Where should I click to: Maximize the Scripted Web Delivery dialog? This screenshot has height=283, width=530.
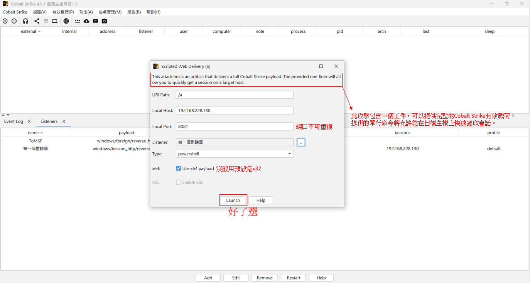(321, 66)
